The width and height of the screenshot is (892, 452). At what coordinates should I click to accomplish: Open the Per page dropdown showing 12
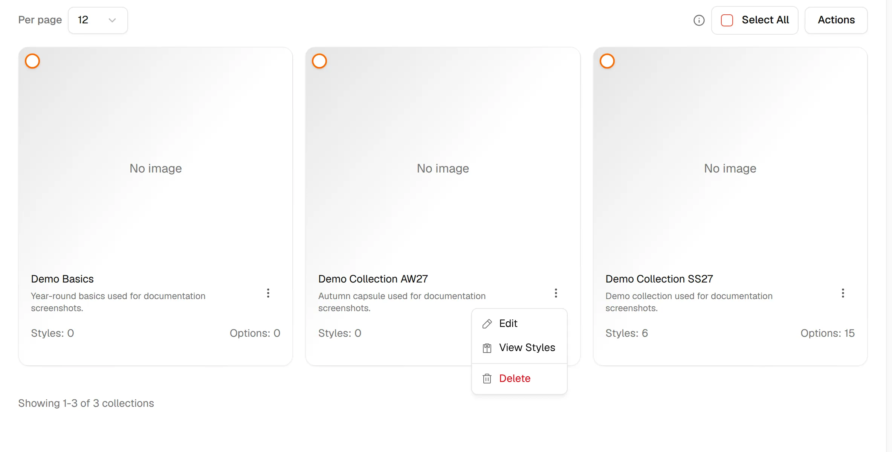coord(98,20)
